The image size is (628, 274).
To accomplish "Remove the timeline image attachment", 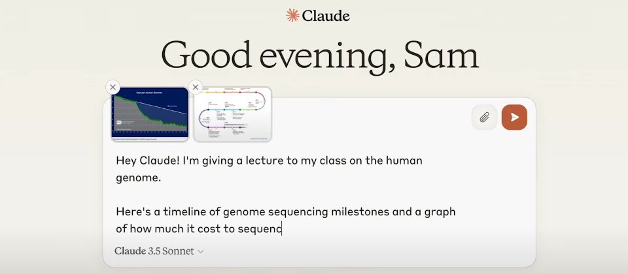I will pyautogui.click(x=196, y=87).
